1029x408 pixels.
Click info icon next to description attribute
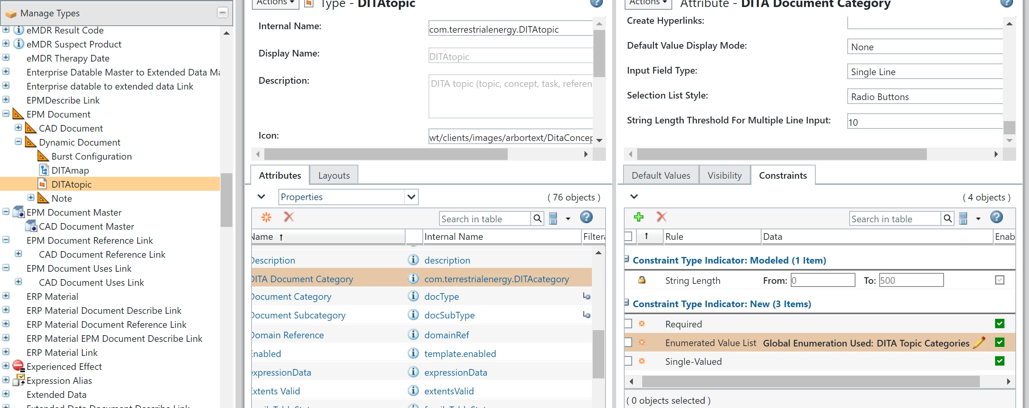pyautogui.click(x=413, y=260)
